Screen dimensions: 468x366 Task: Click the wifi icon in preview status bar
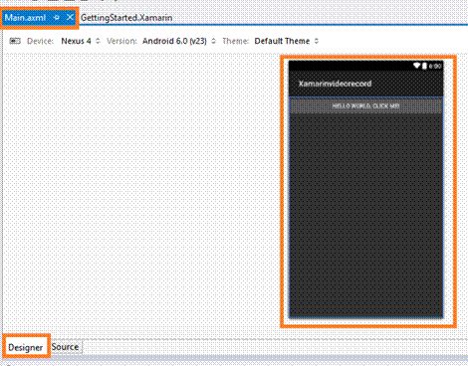(416, 66)
